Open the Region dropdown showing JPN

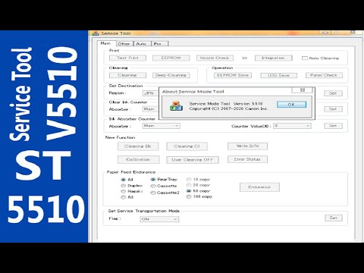[x=150, y=93]
